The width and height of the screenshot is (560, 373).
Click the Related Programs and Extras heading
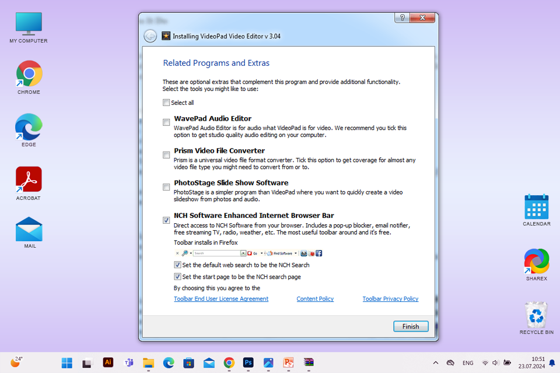tap(216, 63)
